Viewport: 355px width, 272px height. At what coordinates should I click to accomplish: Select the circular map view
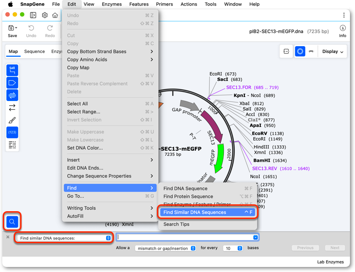click(300, 51)
